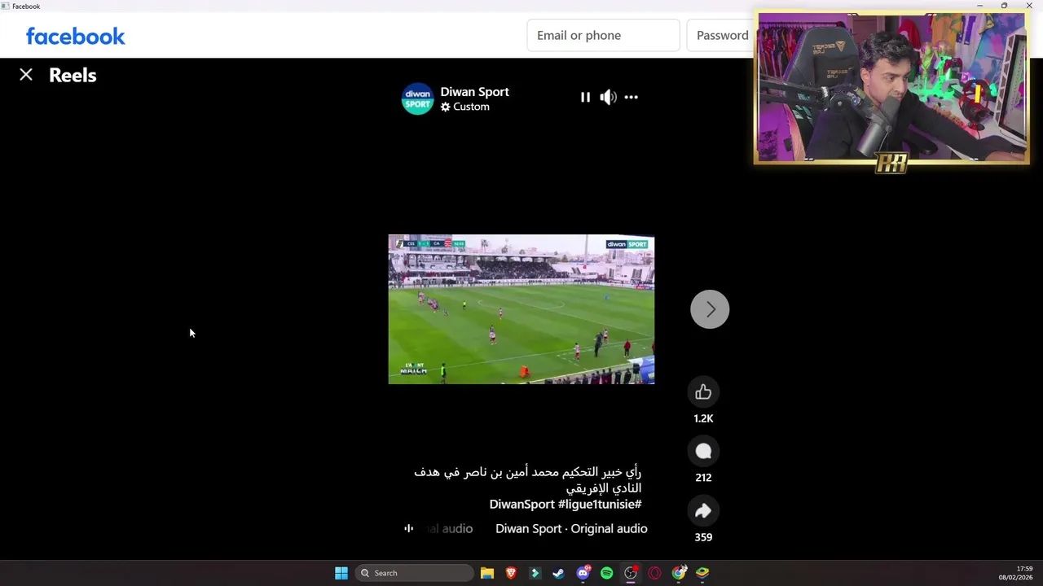Open Opera browser from taskbar
The height and width of the screenshot is (586, 1043).
(654, 573)
